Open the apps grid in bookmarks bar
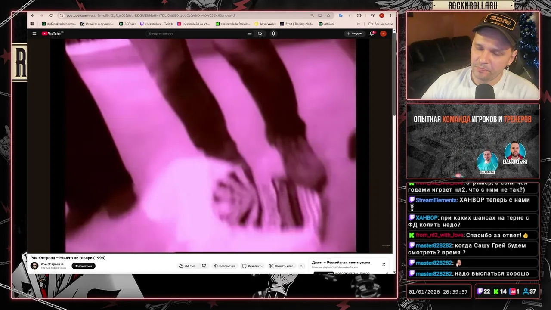 (x=33, y=24)
